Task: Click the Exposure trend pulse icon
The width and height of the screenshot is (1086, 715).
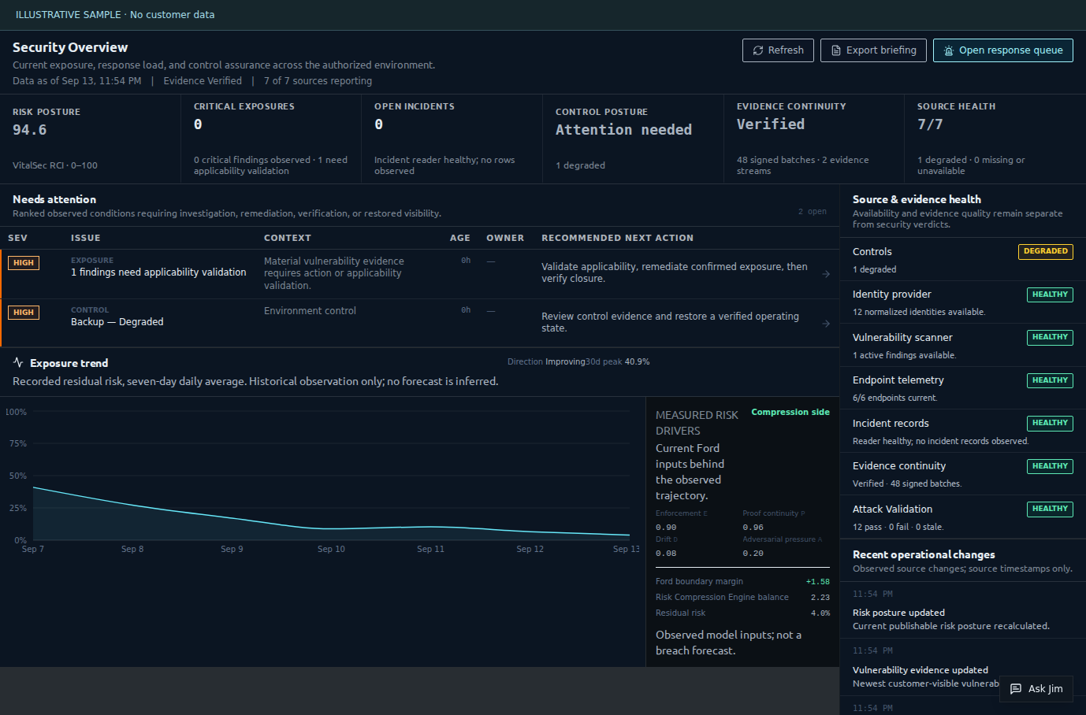Action: click(18, 363)
